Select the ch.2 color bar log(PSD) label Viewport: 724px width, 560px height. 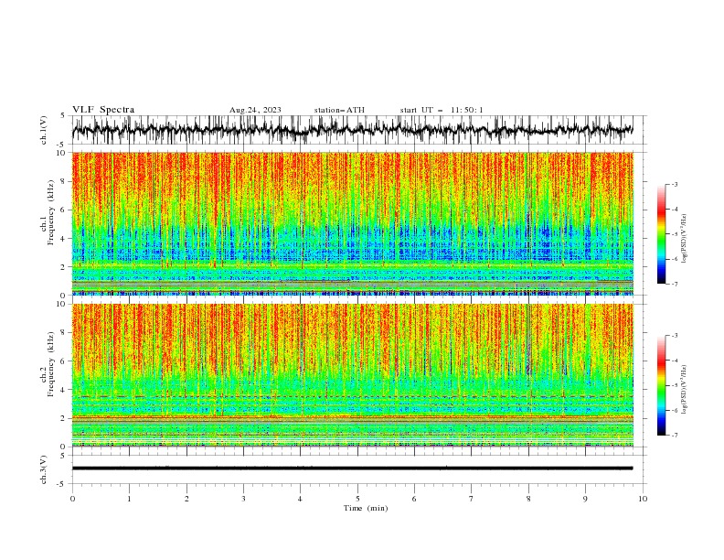[684, 390]
